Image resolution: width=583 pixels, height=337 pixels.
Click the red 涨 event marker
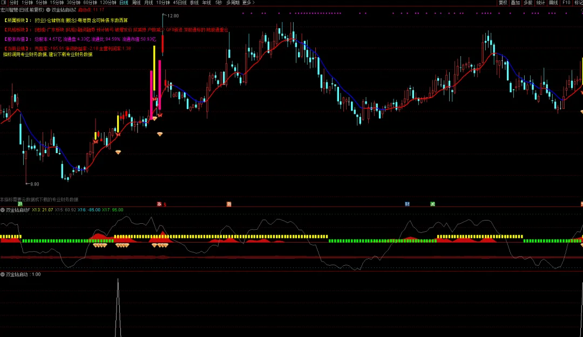159,204
